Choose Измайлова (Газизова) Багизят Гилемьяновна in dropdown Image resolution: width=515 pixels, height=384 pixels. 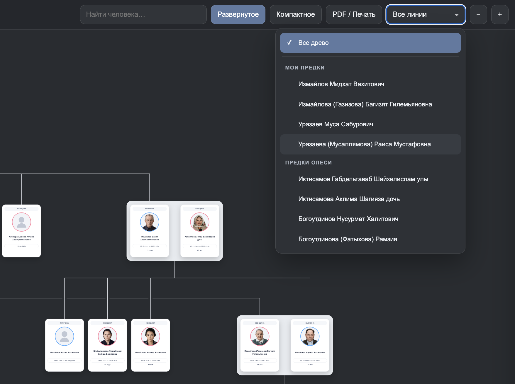(x=370, y=104)
